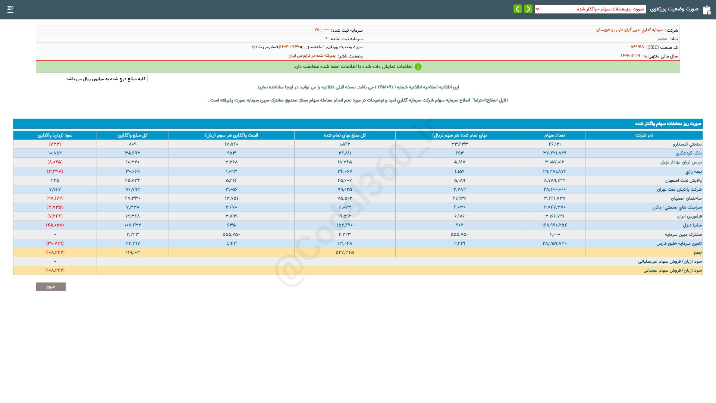Click company name سرمایه گذاری تدبیر گران فارس
Screen dimensions: 716x403
(629, 30)
